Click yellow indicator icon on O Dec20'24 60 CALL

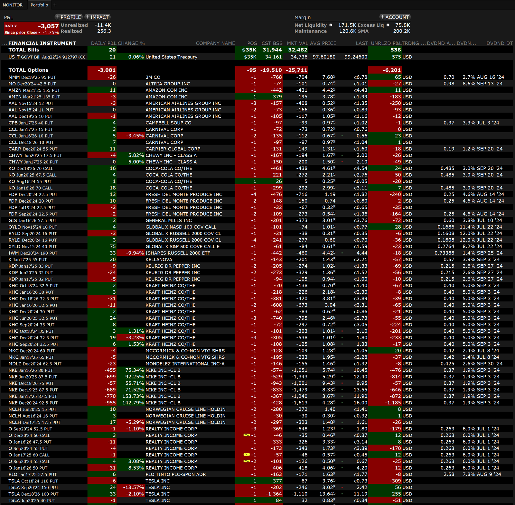coord(247,435)
